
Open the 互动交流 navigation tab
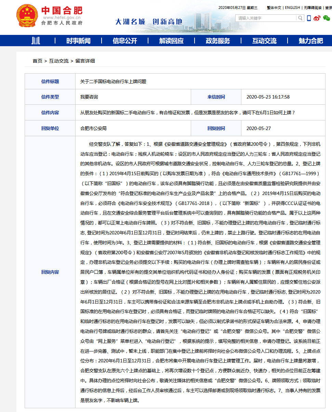click(264, 41)
